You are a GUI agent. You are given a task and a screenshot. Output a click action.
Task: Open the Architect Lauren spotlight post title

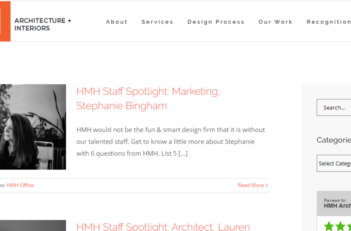[163, 226]
